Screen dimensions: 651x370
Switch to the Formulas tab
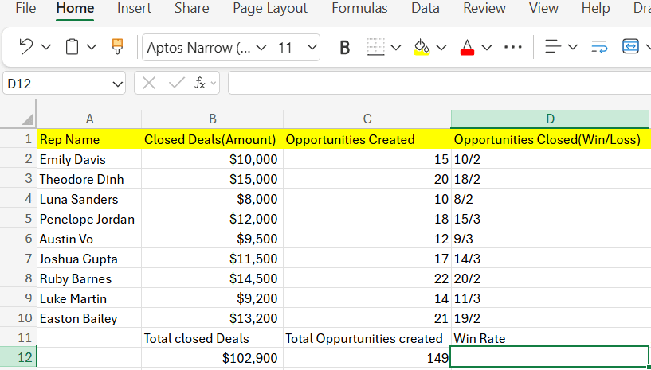click(x=359, y=8)
